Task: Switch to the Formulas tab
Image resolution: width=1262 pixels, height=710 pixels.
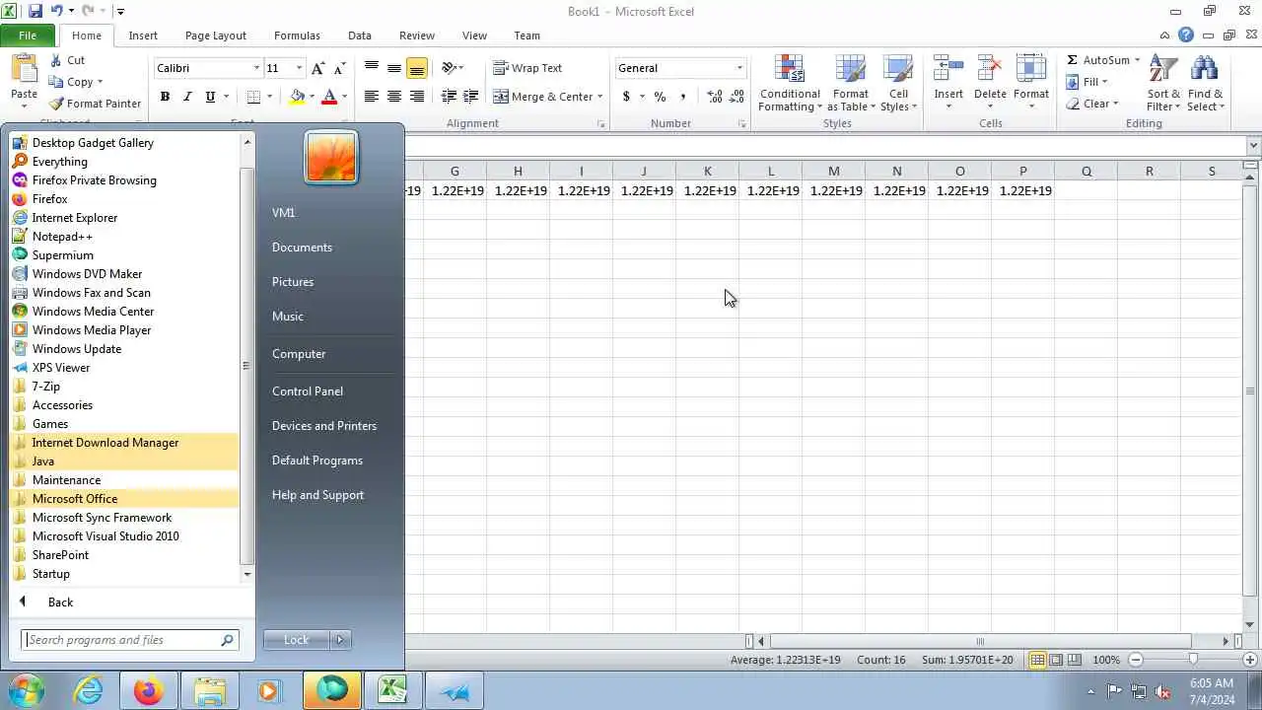Action: point(297,35)
